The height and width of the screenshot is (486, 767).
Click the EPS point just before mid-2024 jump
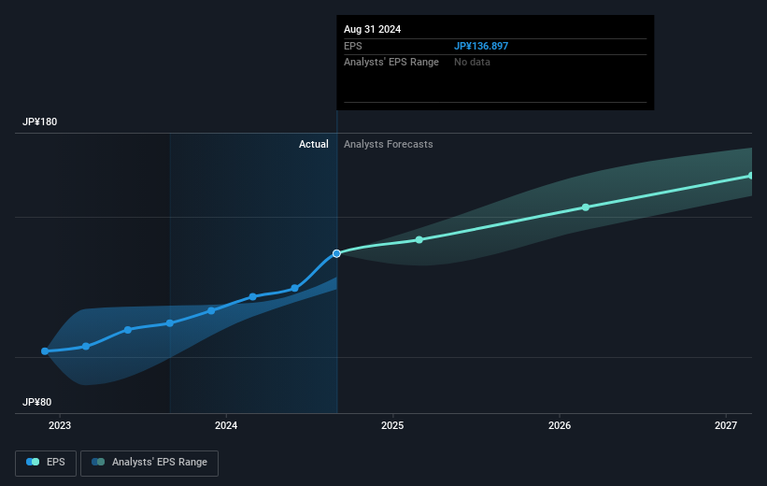[x=294, y=288]
